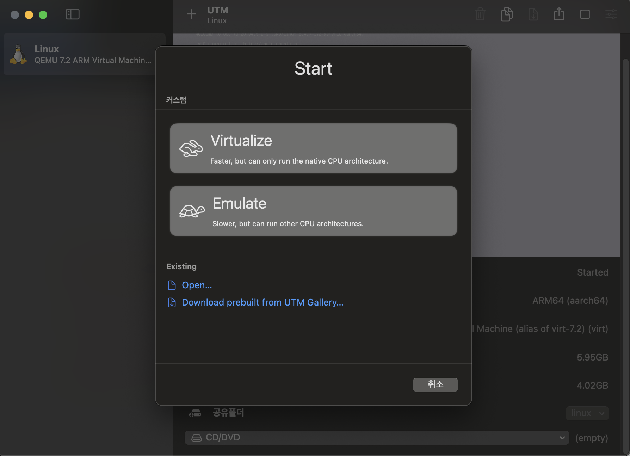Image resolution: width=630 pixels, height=456 pixels.
Task: Click the yellow minimize window button
Action: pos(29,15)
